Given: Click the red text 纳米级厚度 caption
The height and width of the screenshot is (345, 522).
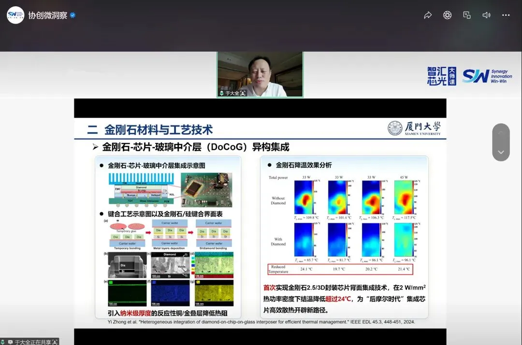Looking at the screenshot, I should pyautogui.click(x=135, y=313).
